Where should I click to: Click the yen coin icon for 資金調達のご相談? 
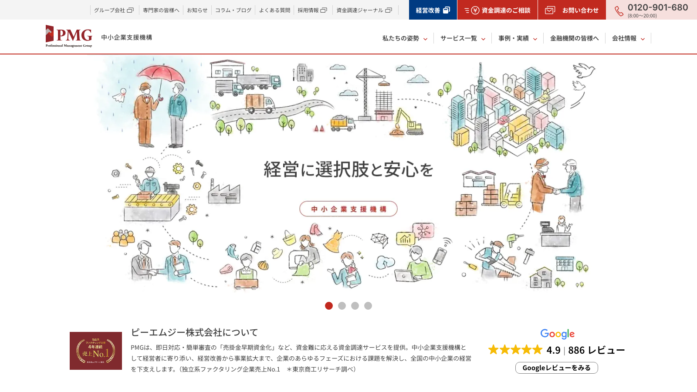point(475,10)
